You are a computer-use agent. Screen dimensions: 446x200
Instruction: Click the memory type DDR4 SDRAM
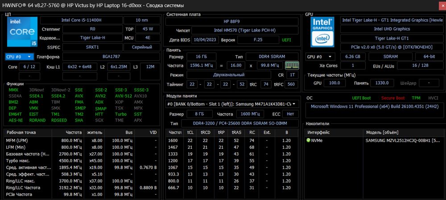click(272, 57)
